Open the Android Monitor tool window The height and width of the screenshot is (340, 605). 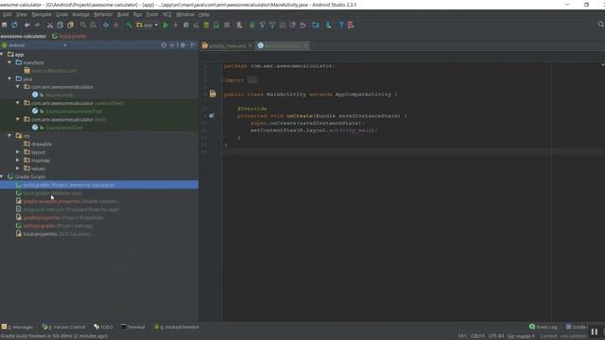[177, 327]
